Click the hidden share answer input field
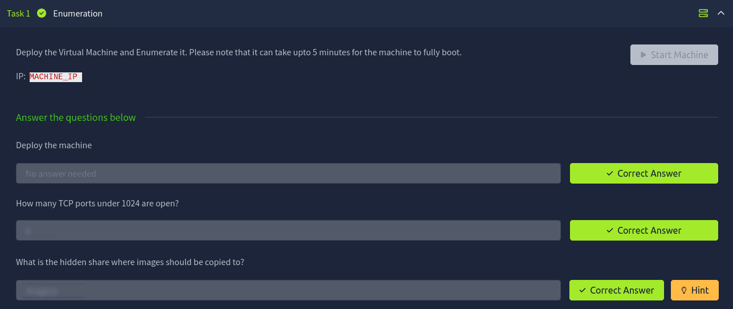This screenshot has width=733, height=309. tap(288, 290)
